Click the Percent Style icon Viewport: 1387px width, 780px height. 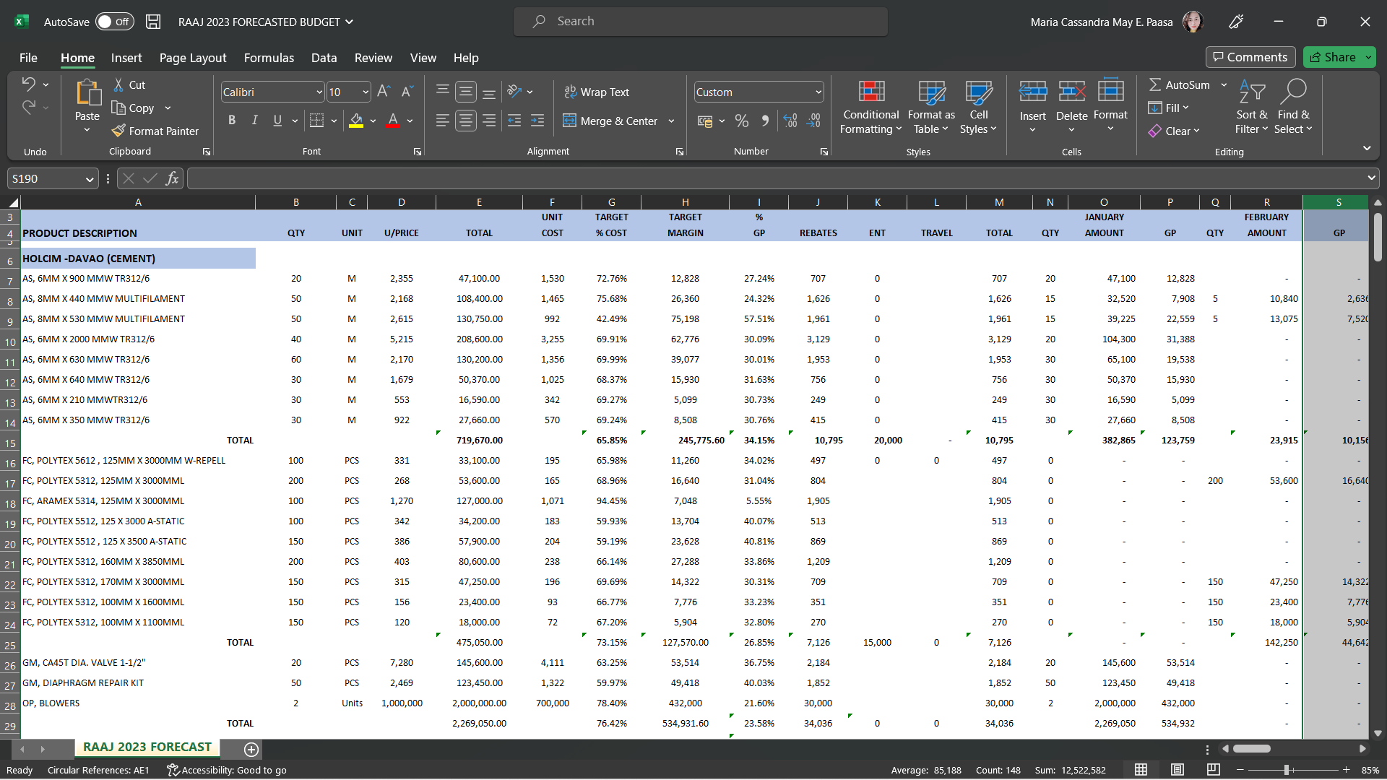pos(742,121)
